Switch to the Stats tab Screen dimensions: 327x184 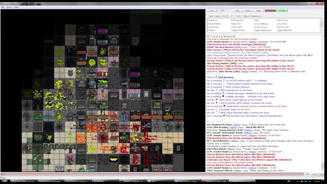tap(211, 16)
